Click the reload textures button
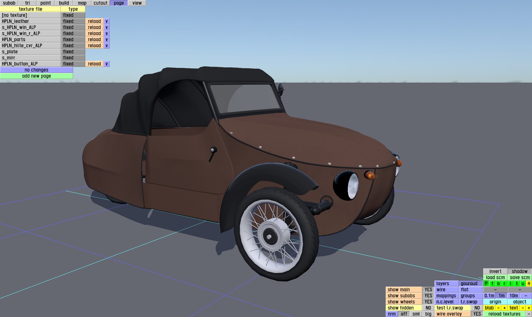Viewport: 532px width, 317px height. (x=504, y=314)
